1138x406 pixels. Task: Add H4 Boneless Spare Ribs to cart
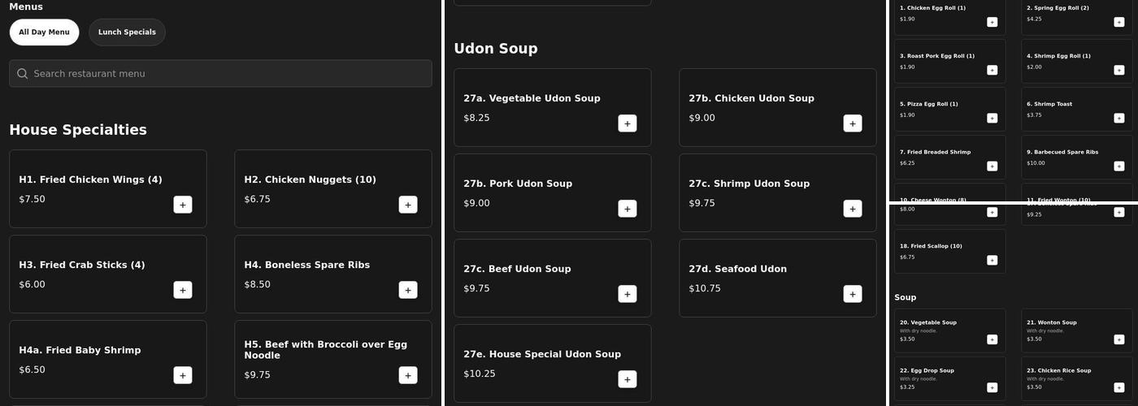(x=408, y=290)
